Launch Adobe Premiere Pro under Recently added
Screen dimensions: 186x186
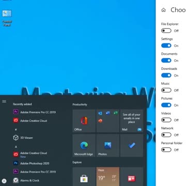click(x=35, y=112)
